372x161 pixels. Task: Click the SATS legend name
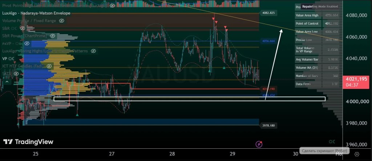pos(7,74)
